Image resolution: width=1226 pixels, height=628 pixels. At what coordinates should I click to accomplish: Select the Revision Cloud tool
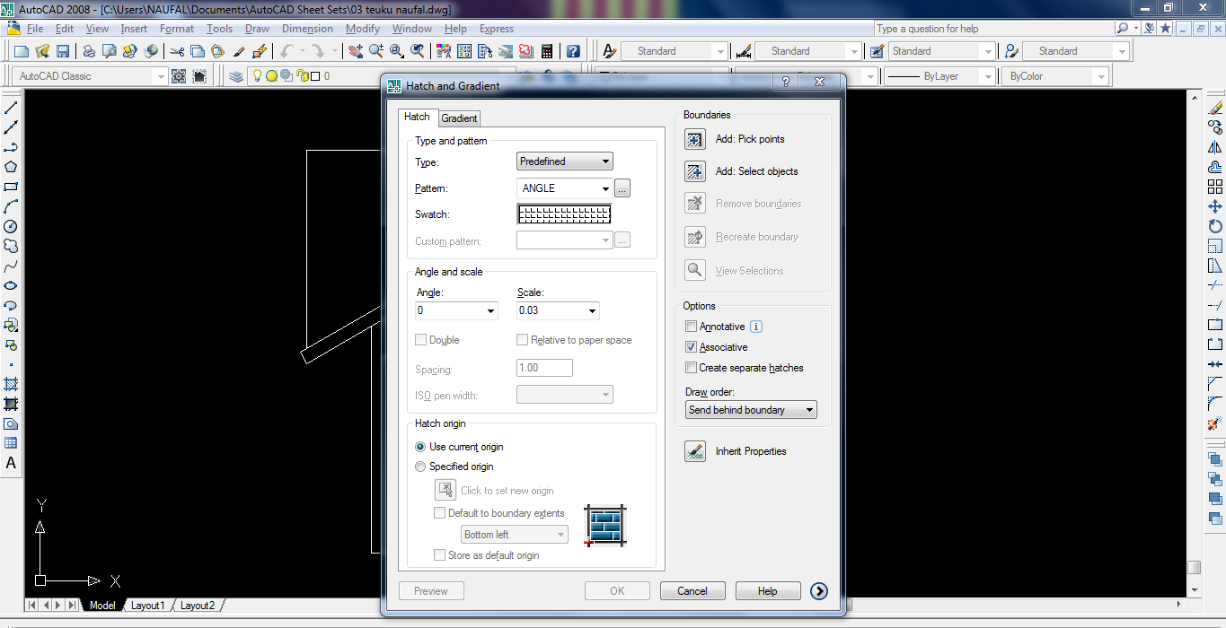tap(11, 246)
